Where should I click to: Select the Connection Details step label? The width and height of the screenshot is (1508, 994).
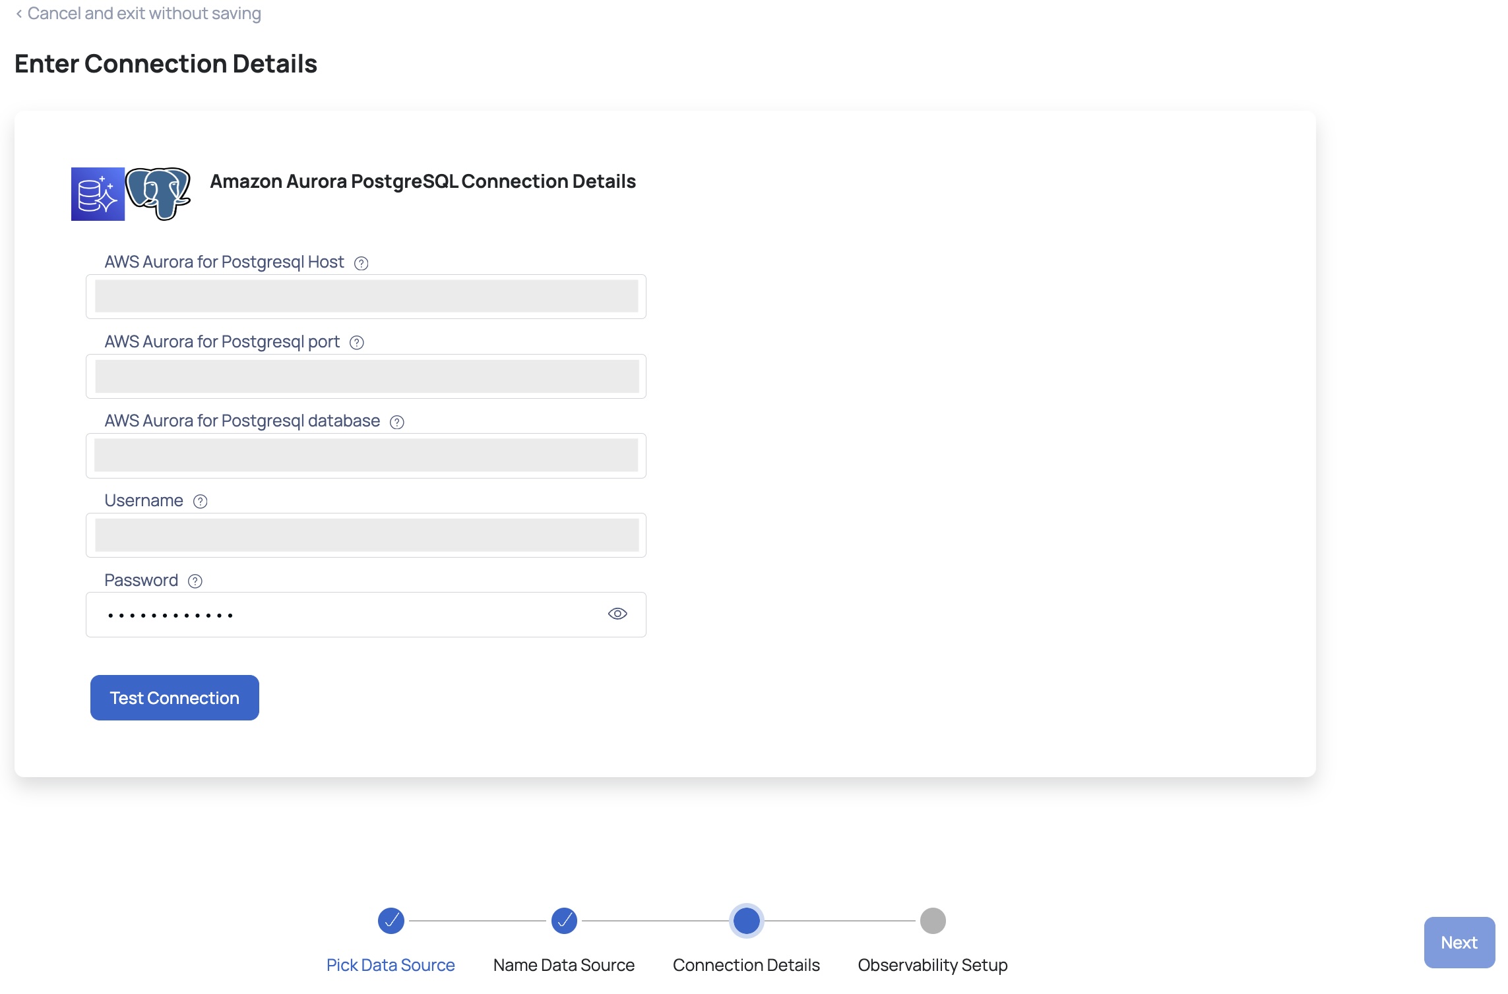(x=746, y=965)
